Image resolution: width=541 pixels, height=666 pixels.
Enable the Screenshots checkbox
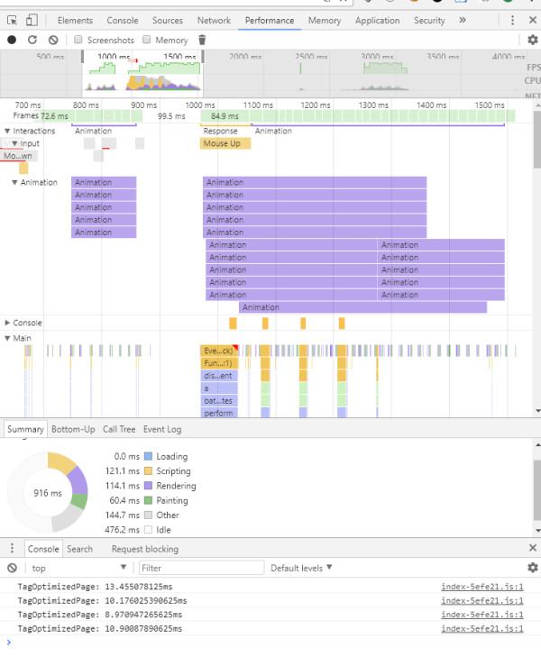[78, 40]
